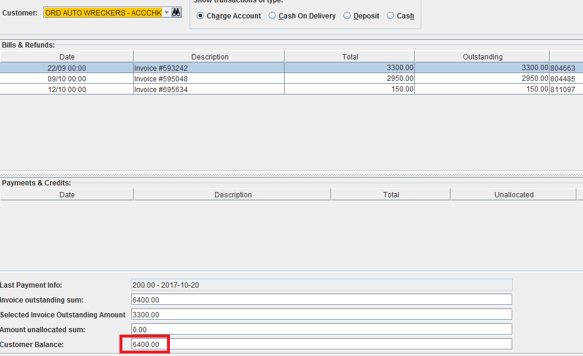
Task: Click Payments & Credits Total header
Action: [391, 194]
